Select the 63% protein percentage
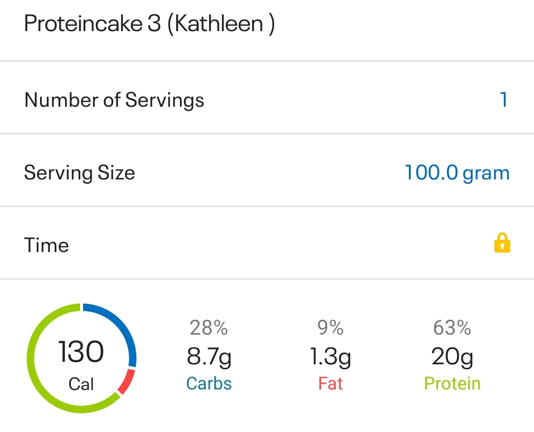Viewport: 534px width, 432px height. 452,327
